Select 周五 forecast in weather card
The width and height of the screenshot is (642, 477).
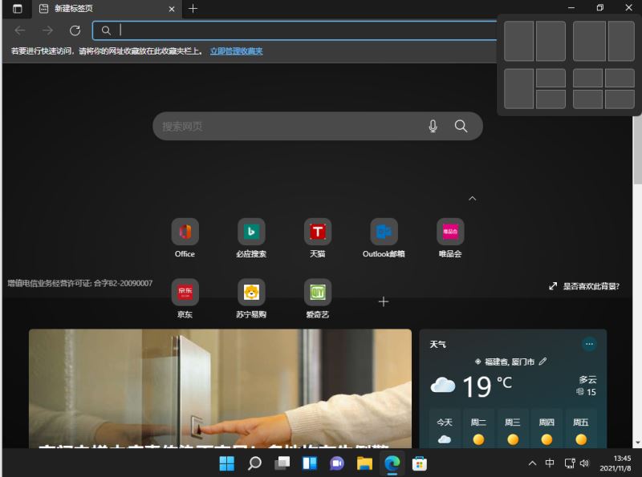[580, 428]
